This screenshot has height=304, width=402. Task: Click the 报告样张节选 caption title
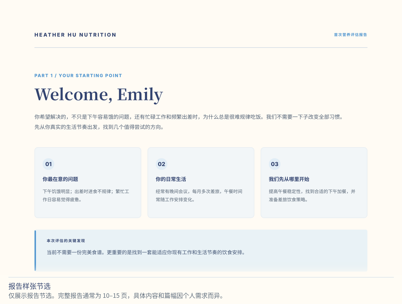click(x=30, y=286)
